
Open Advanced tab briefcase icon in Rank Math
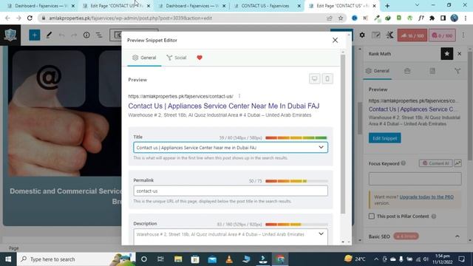click(x=407, y=71)
